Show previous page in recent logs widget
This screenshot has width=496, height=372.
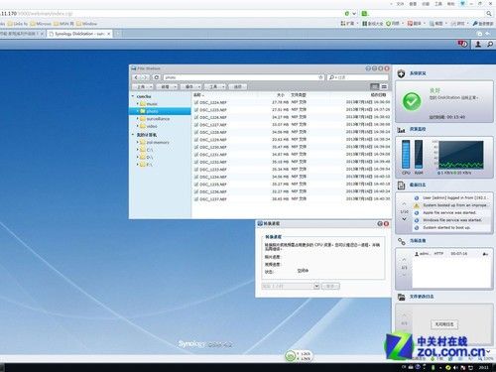[404, 204]
